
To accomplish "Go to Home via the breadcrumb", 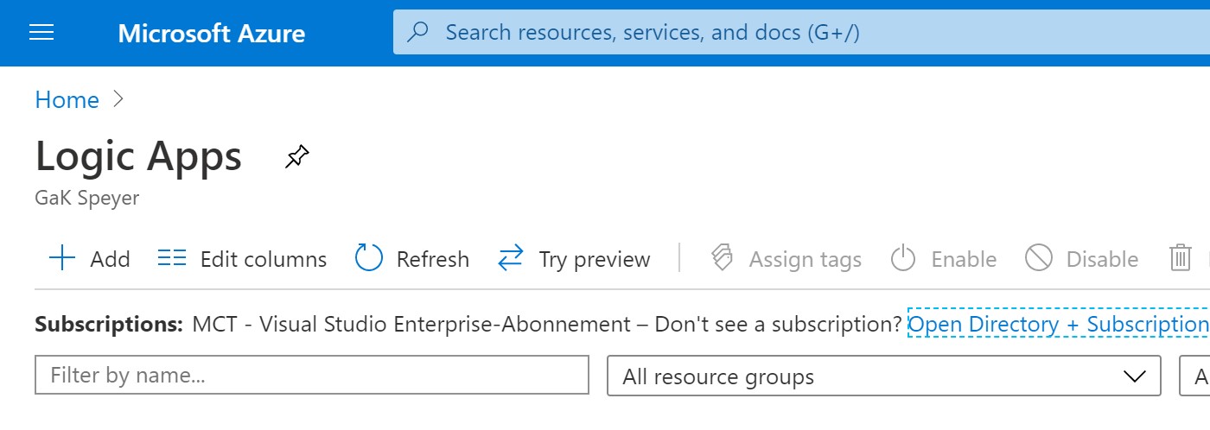I will (67, 100).
